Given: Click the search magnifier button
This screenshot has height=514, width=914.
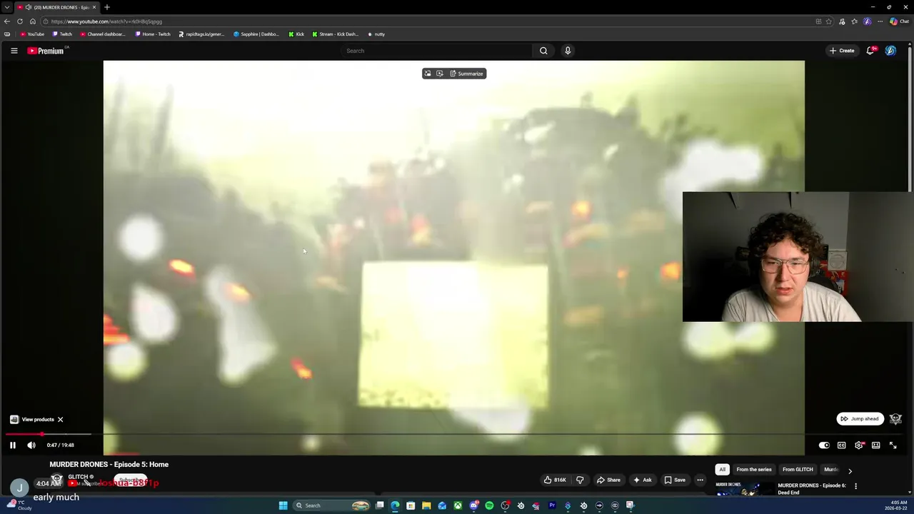Looking at the screenshot, I should (x=543, y=51).
